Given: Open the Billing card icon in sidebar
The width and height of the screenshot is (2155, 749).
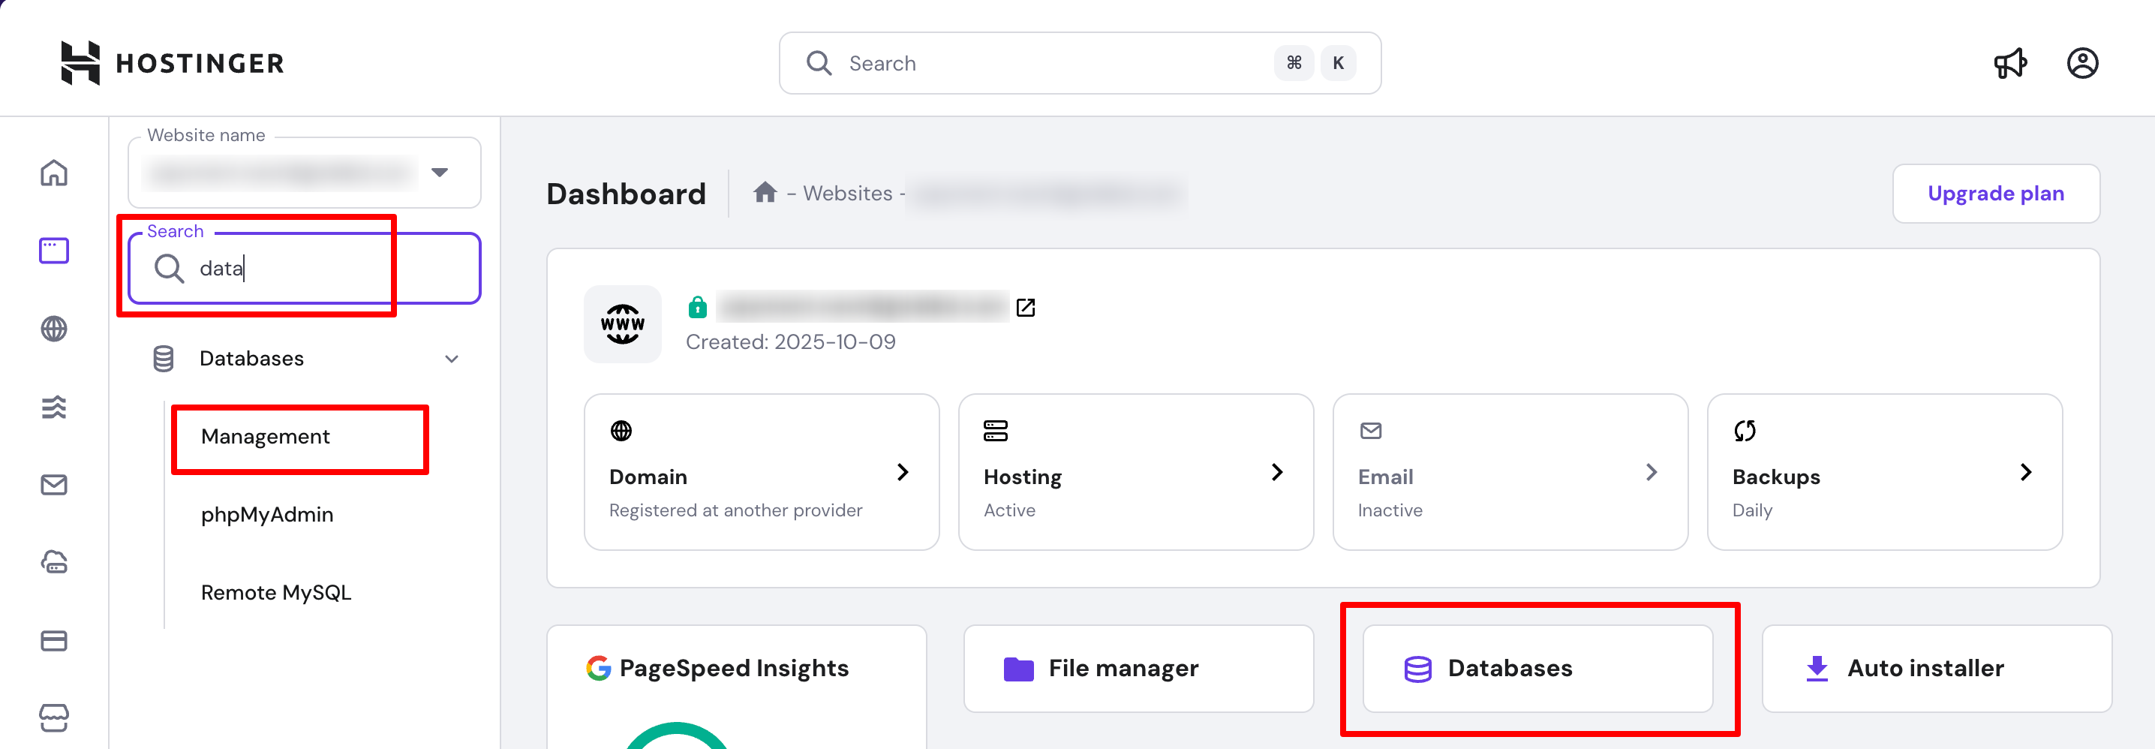Looking at the screenshot, I should click(x=53, y=641).
